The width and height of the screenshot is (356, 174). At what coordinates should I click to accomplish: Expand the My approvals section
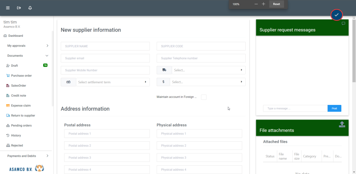(27, 46)
